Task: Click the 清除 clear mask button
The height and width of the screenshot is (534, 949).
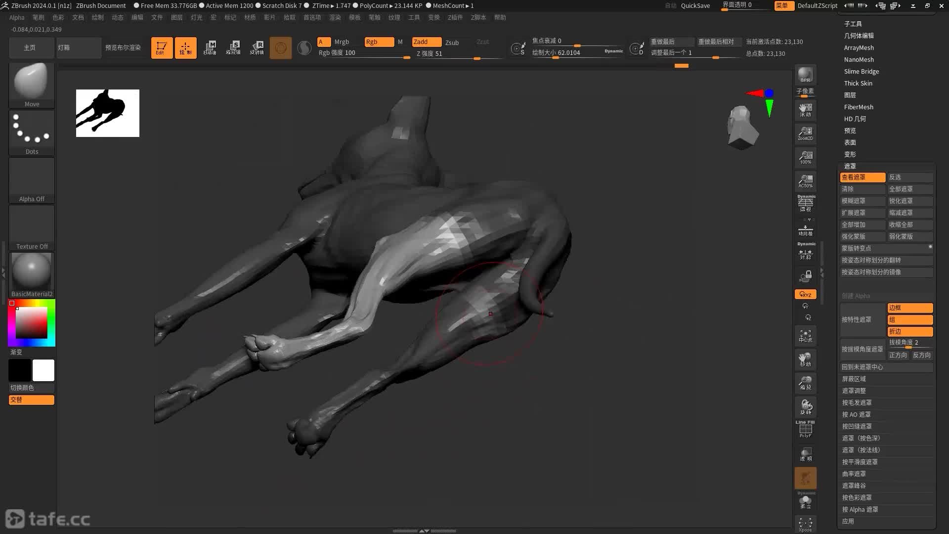Action: click(863, 189)
